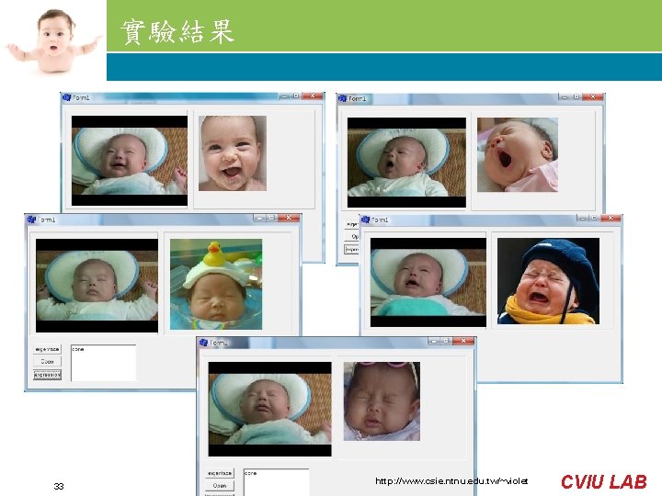
Task: Click the Open button in the rubber duck window
Action: (47, 362)
